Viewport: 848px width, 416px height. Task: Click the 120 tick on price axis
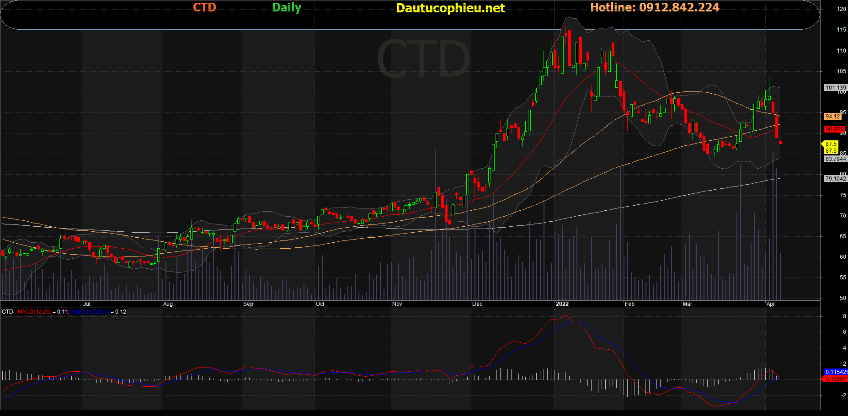point(841,9)
